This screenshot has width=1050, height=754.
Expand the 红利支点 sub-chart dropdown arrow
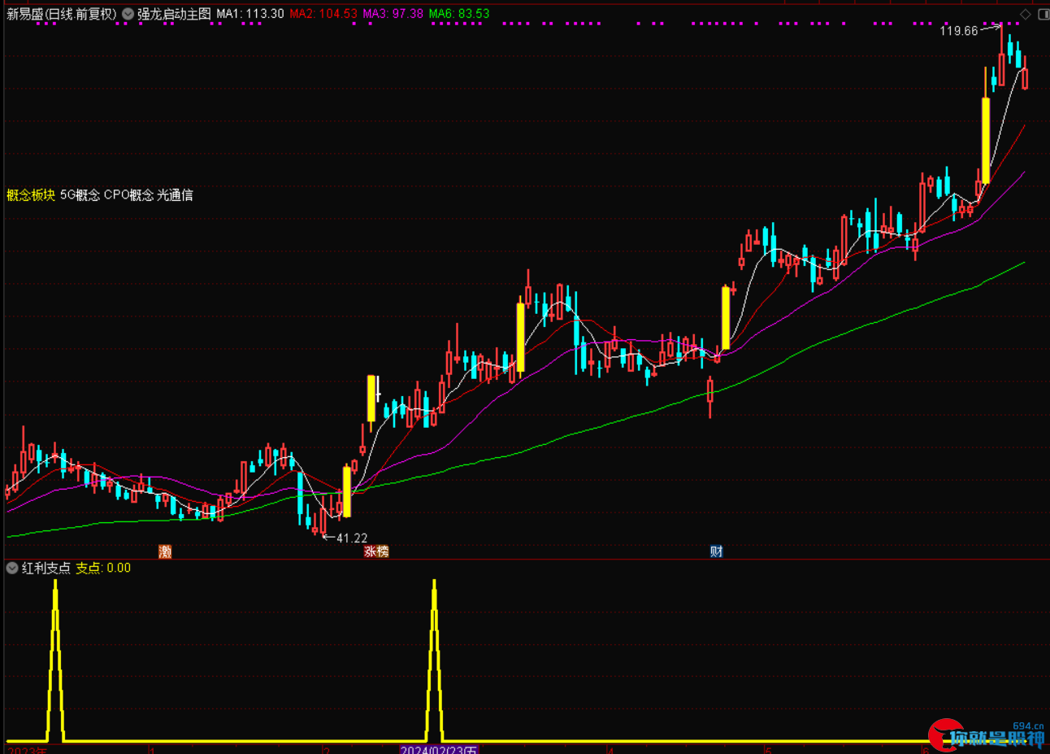(12, 568)
